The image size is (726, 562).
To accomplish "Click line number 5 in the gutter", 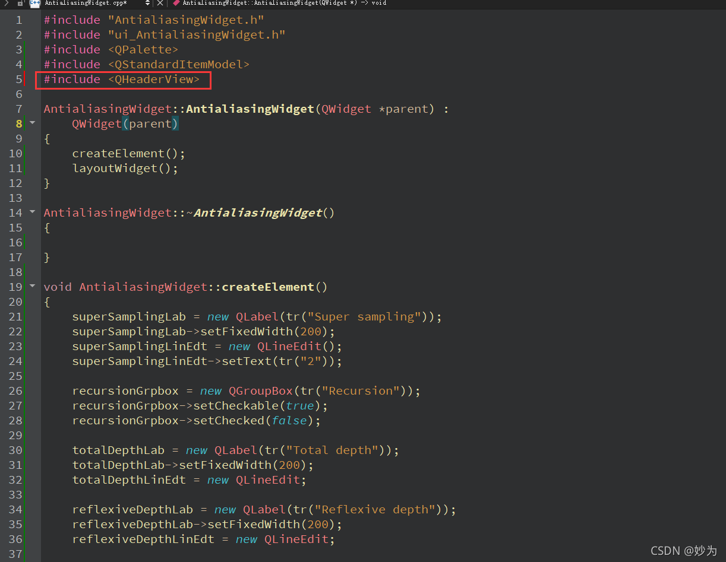I will pos(18,79).
